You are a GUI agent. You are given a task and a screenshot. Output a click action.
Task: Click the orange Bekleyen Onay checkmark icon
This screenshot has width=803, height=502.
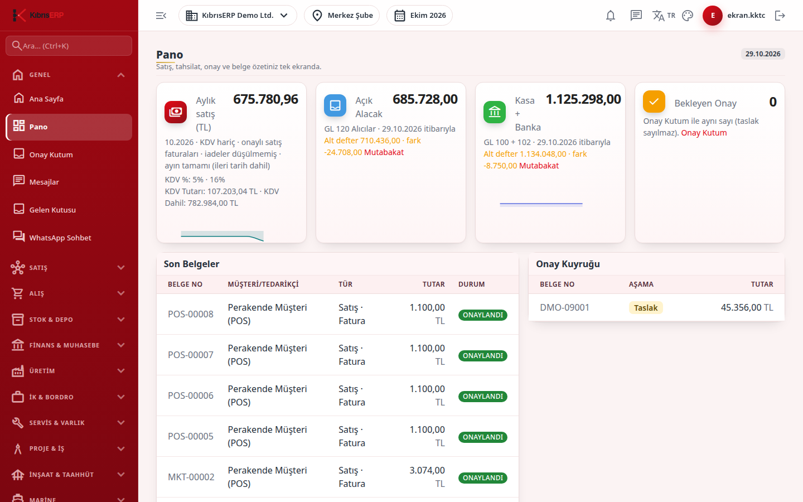(654, 102)
